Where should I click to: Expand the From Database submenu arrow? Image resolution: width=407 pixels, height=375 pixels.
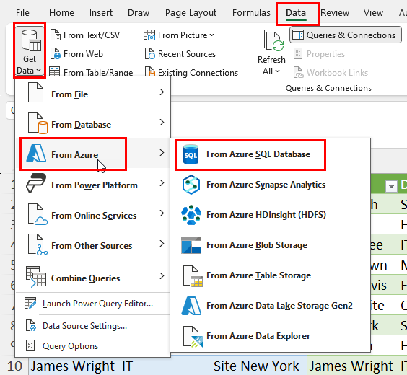(x=162, y=123)
